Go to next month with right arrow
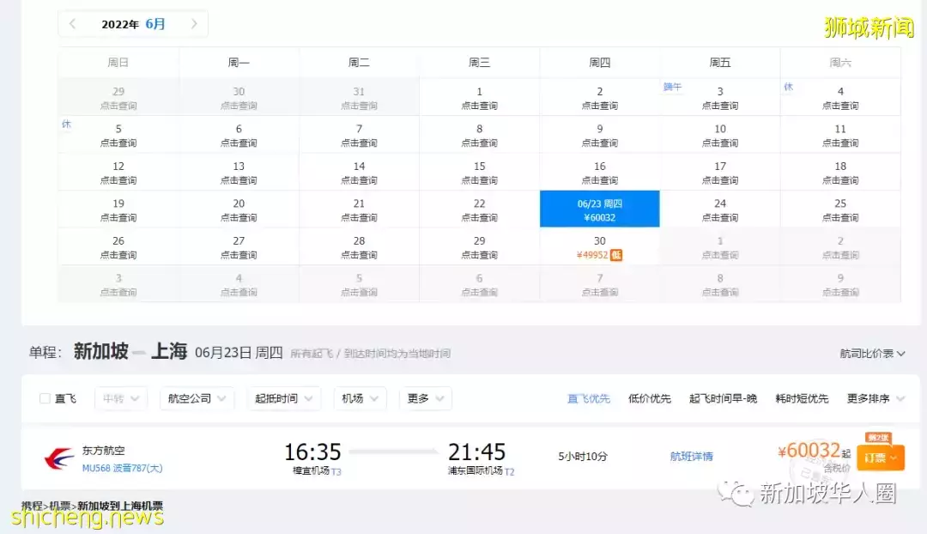927x534 pixels. 193,24
